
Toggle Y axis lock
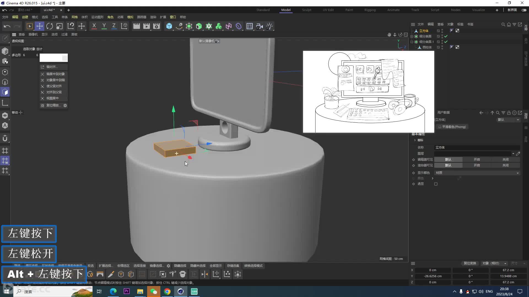coord(104,26)
